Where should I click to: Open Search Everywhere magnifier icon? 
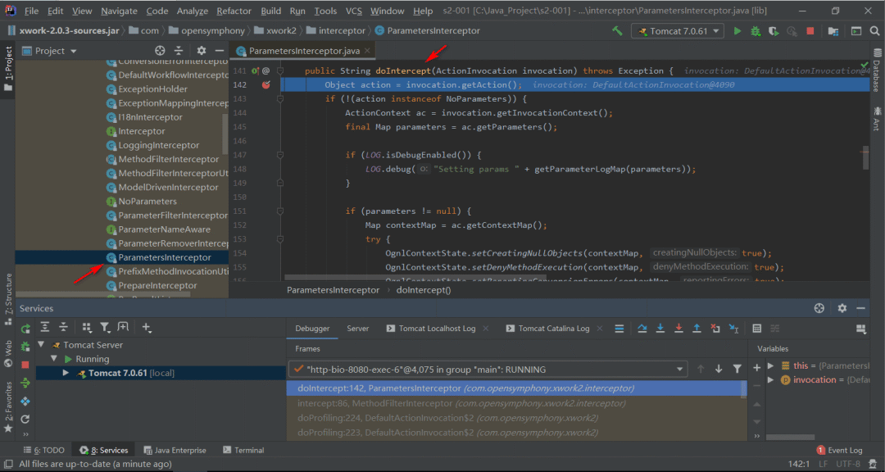coord(875,31)
